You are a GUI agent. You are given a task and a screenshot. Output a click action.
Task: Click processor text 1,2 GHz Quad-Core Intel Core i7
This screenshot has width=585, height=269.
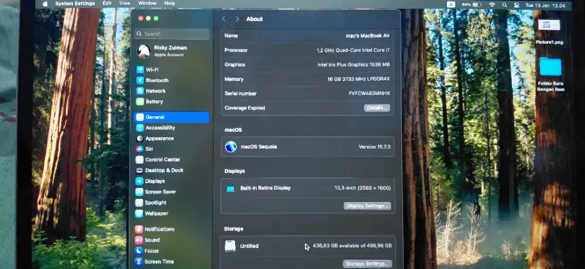pyautogui.click(x=353, y=50)
